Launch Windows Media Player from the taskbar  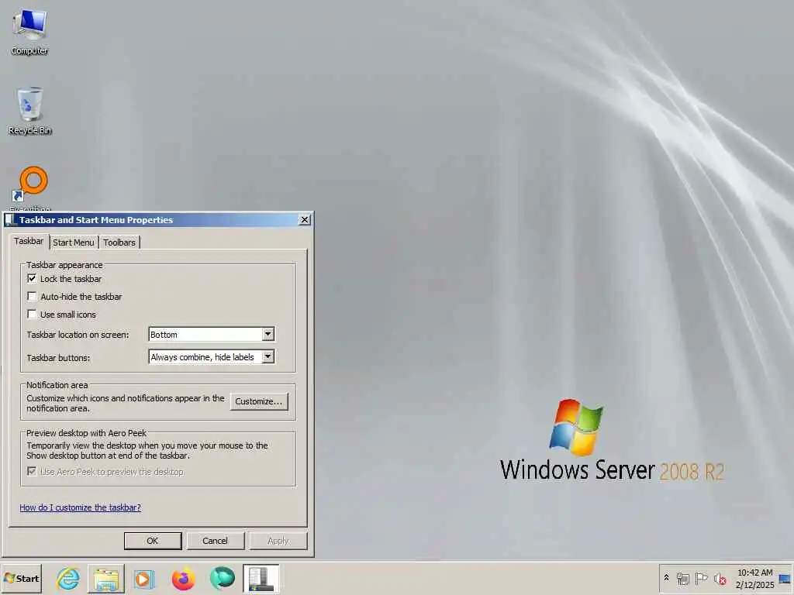(144, 578)
